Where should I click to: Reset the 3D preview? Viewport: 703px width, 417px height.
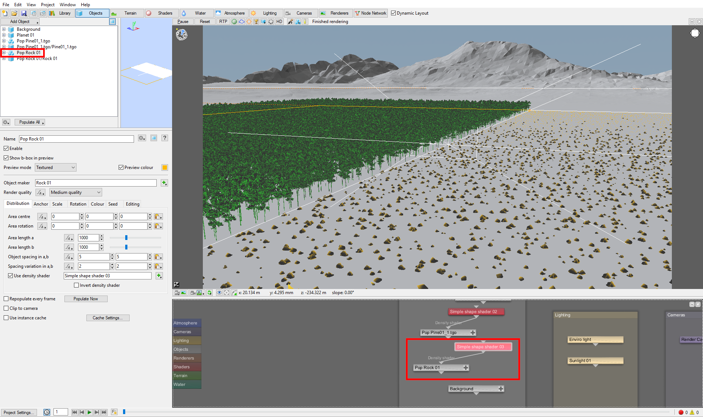click(205, 22)
